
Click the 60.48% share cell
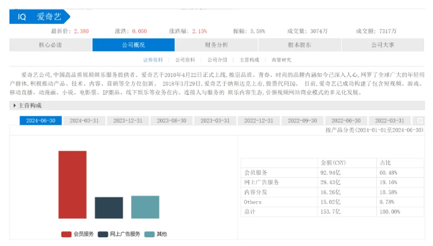coord(388,173)
